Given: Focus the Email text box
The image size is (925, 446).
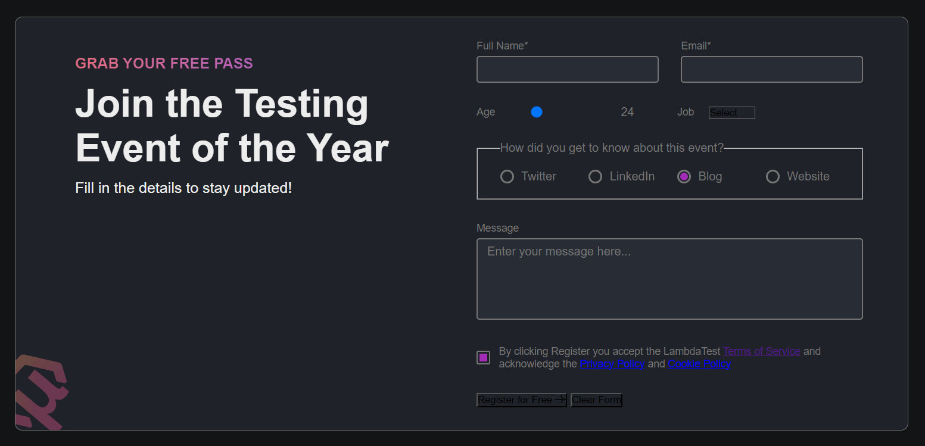Looking at the screenshot, I should [771, 70].
